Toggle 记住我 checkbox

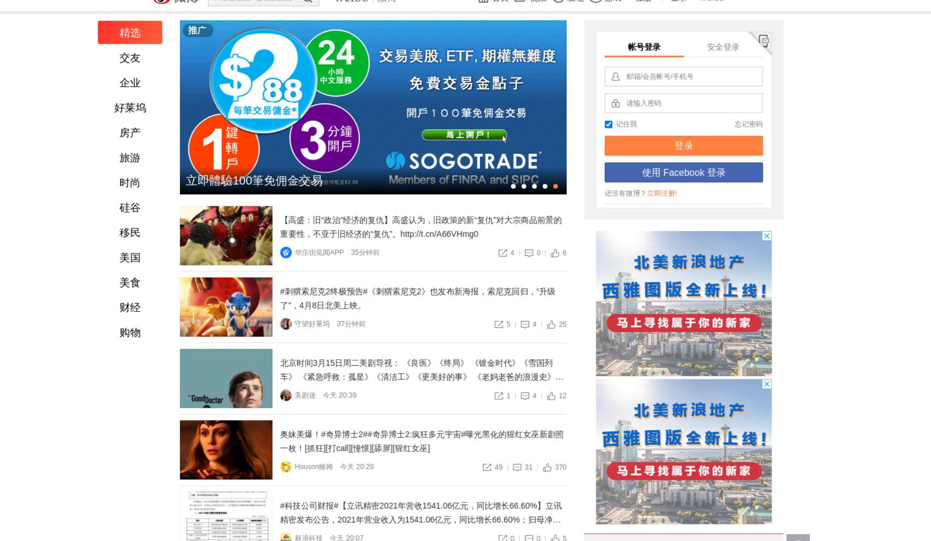pos(608,124)
